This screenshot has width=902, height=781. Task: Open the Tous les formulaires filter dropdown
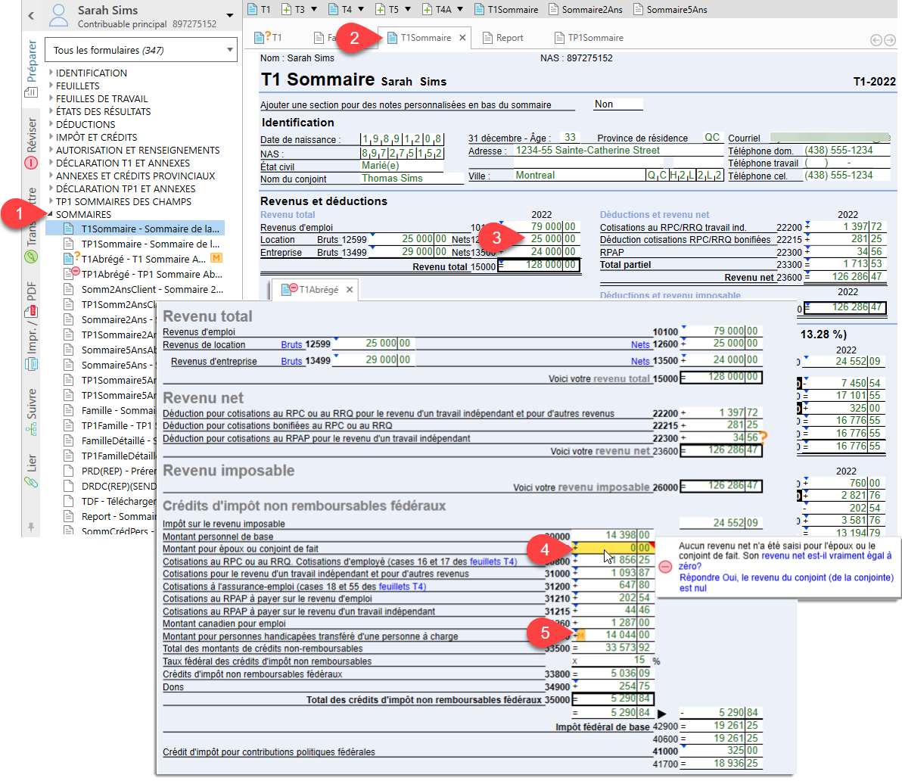click(x=229, y=50)
